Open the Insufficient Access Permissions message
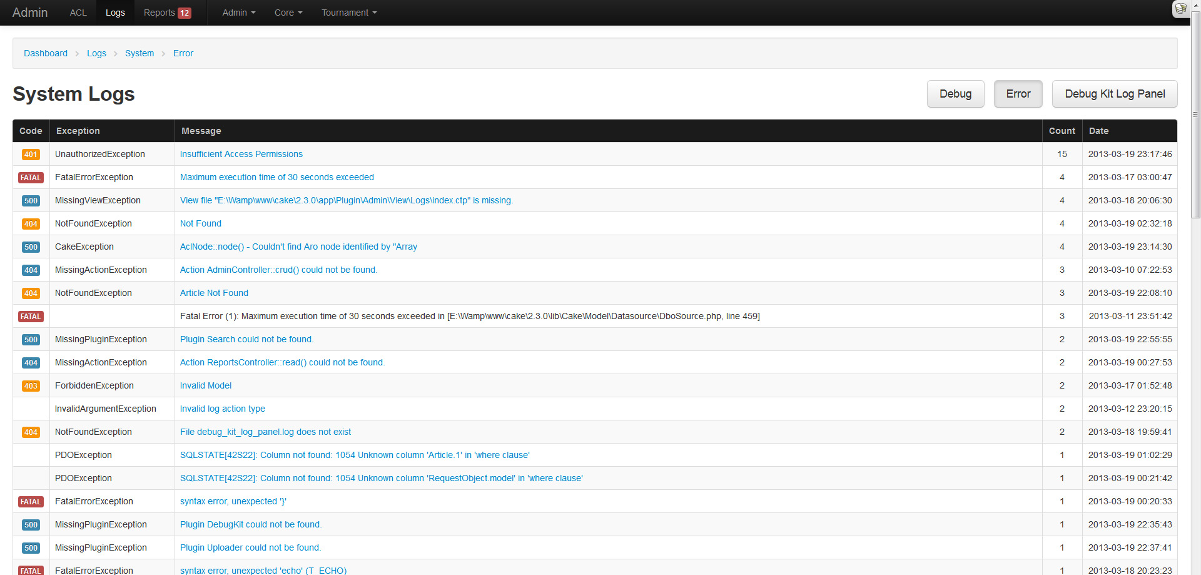This screenshot has height=575, width=1201. tap(241, 154)
